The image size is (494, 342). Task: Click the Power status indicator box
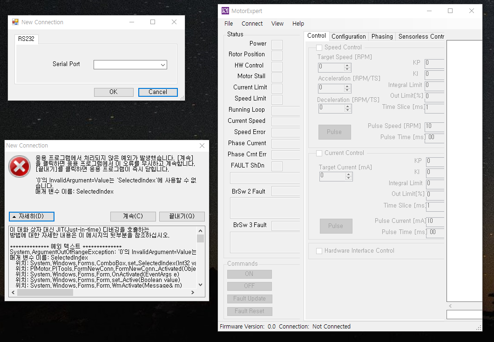(277, 45)
